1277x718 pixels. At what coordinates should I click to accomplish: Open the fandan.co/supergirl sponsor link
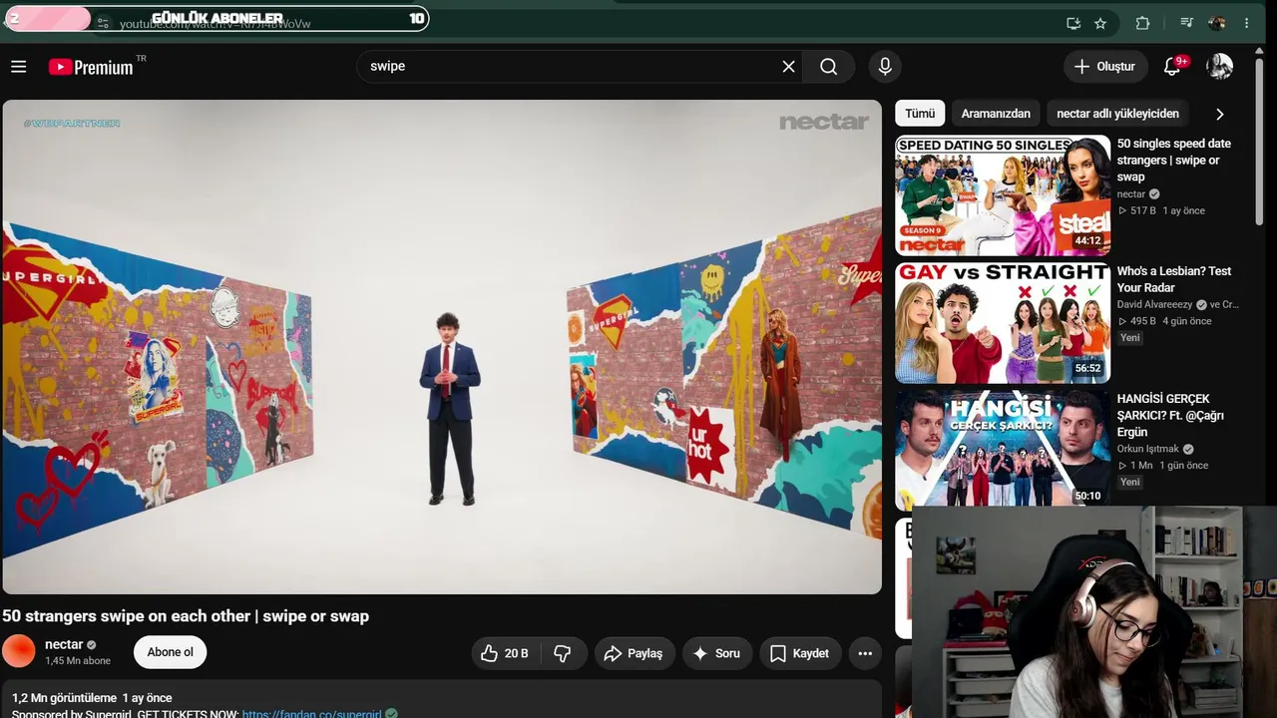[x=311, y=713]
